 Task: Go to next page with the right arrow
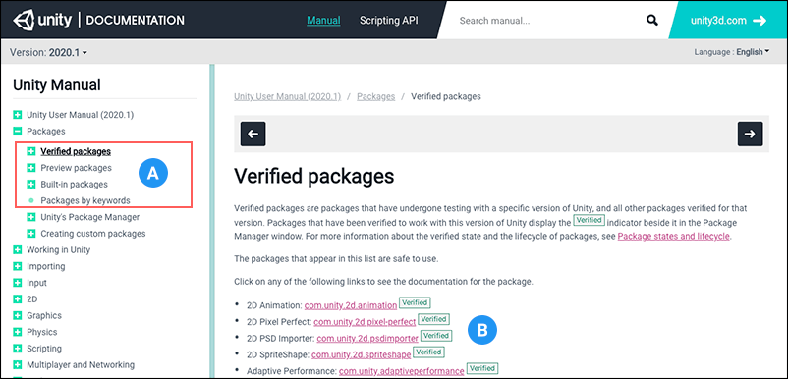(750, 135)
